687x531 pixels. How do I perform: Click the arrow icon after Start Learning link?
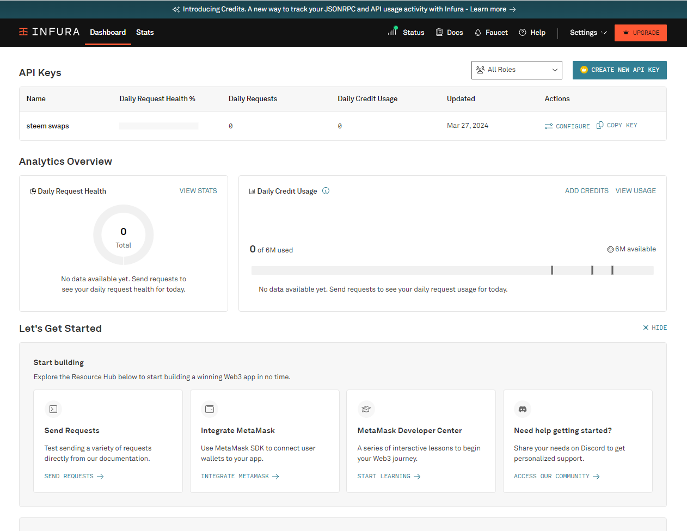417,477
